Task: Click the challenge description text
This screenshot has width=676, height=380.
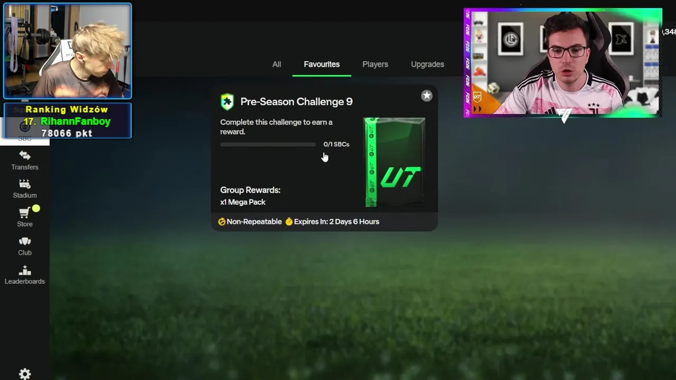Action: click(276, 127)
